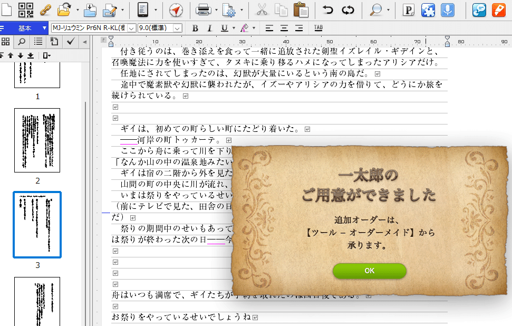Jump to bottom with underlined down arrow
The image size is (512, 326).
(31, 55)
